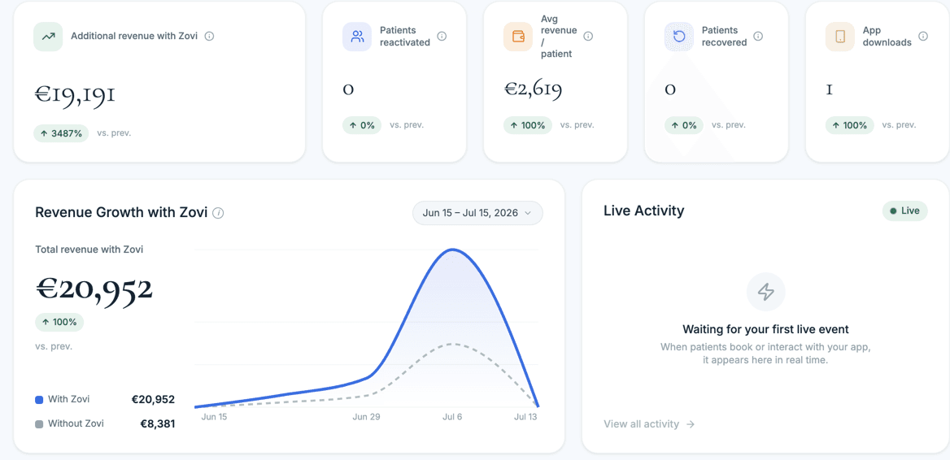Click the blue With Zovi curve peak

pos(452,250)
